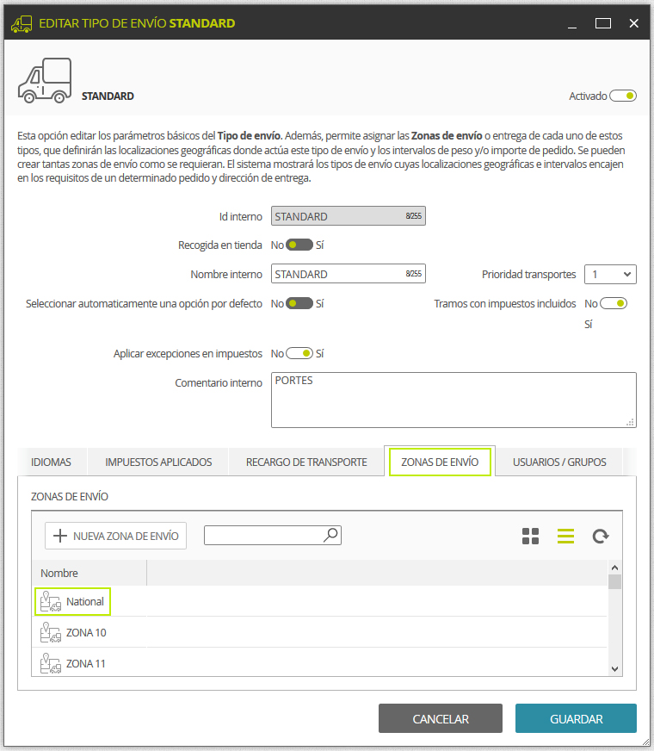The height and width of the screenshot is (751, 654).
Task: Click the ZONA 10 map icon
Action: (50, 632)
